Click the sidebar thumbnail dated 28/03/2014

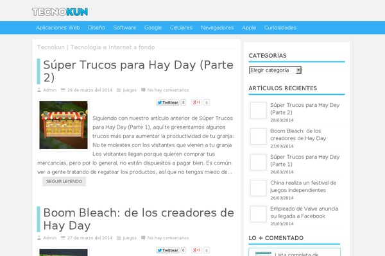coord(258,111)
